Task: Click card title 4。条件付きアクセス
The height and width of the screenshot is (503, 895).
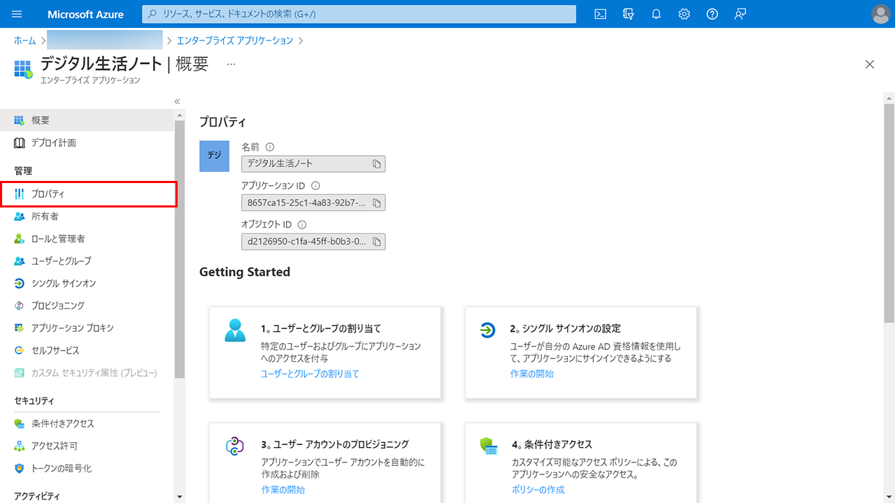Action: coord(552,444)
